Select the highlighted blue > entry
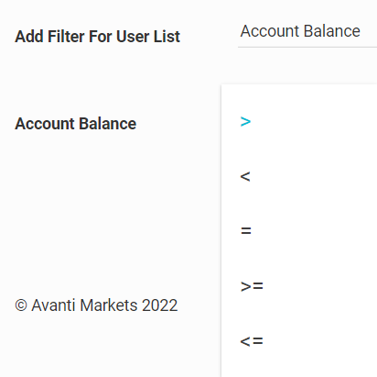This screenshot has height=377, width=377. point(245,122)
